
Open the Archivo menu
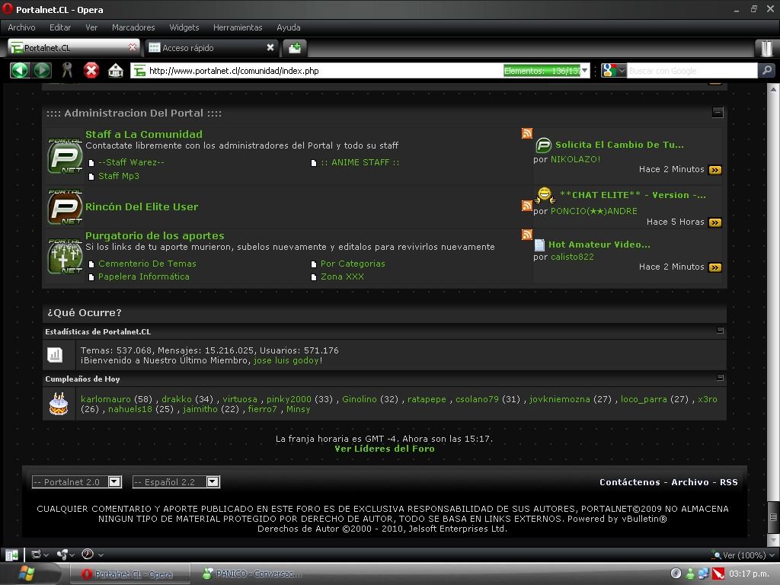pyautogui.click(x=21, y=27)
